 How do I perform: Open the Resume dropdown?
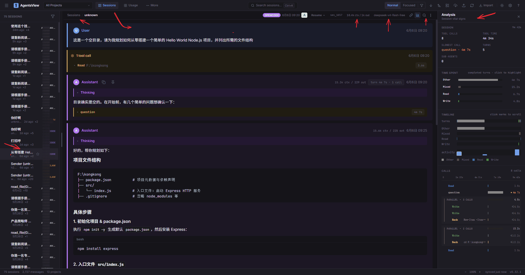click(x=318, y=15)
